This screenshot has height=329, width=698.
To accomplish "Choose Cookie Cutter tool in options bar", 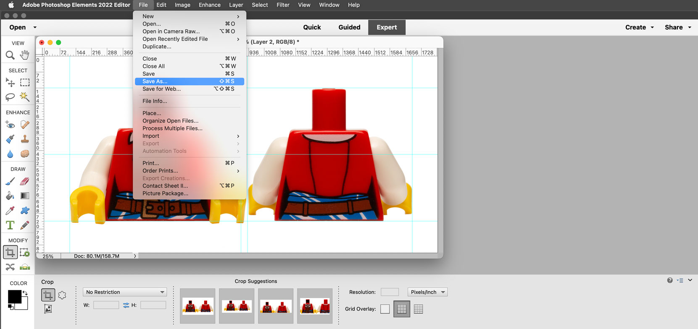I will (62, 295).
